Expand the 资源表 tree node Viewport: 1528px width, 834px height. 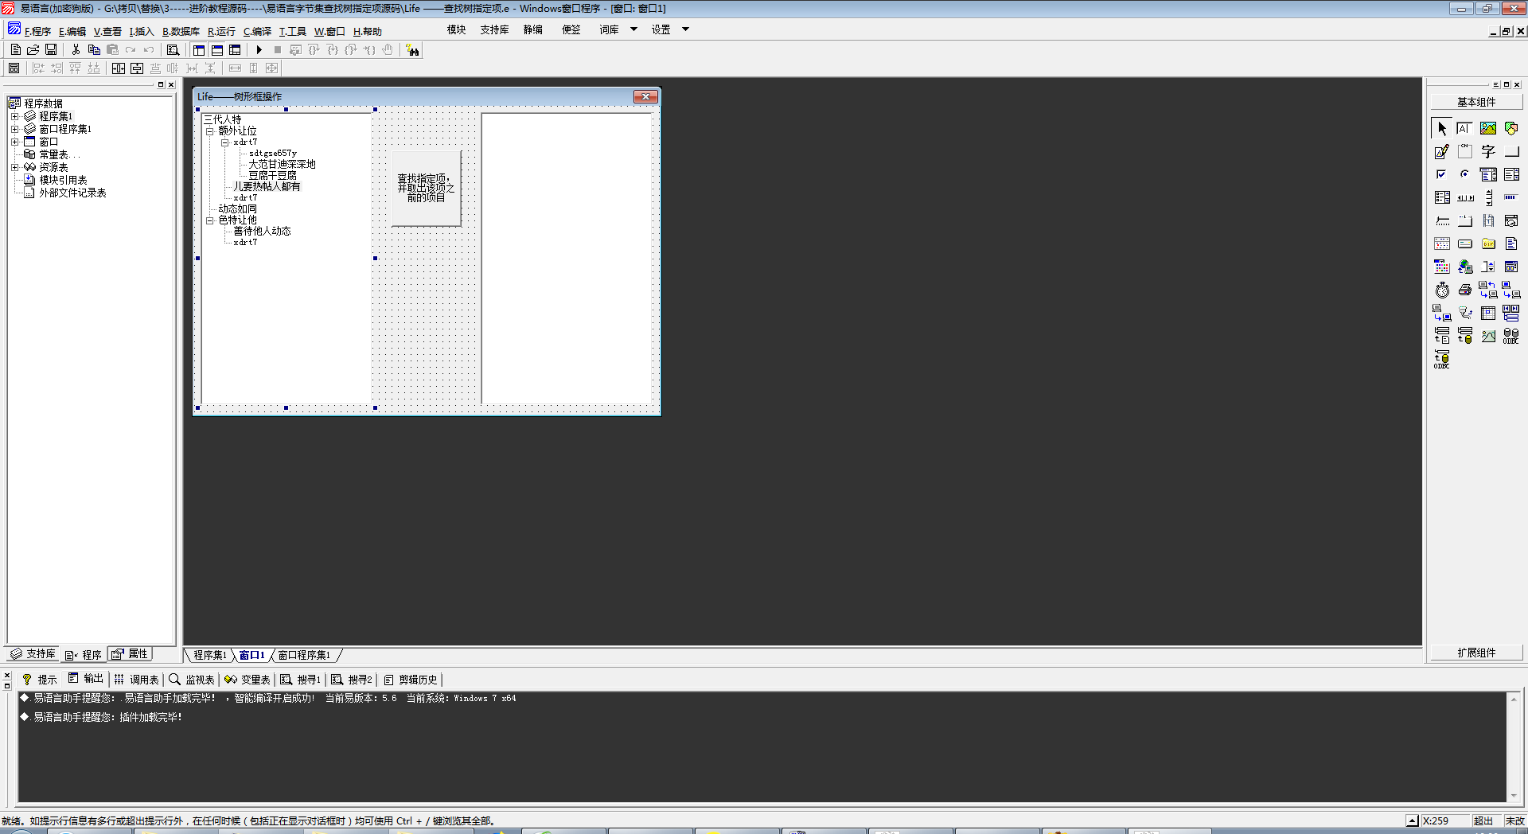click(x=14, y=167)
